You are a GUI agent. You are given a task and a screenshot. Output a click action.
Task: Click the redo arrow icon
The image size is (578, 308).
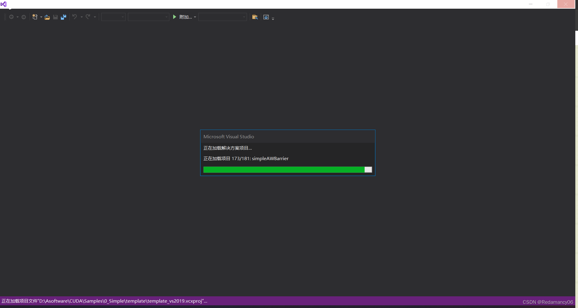(88, 17)
